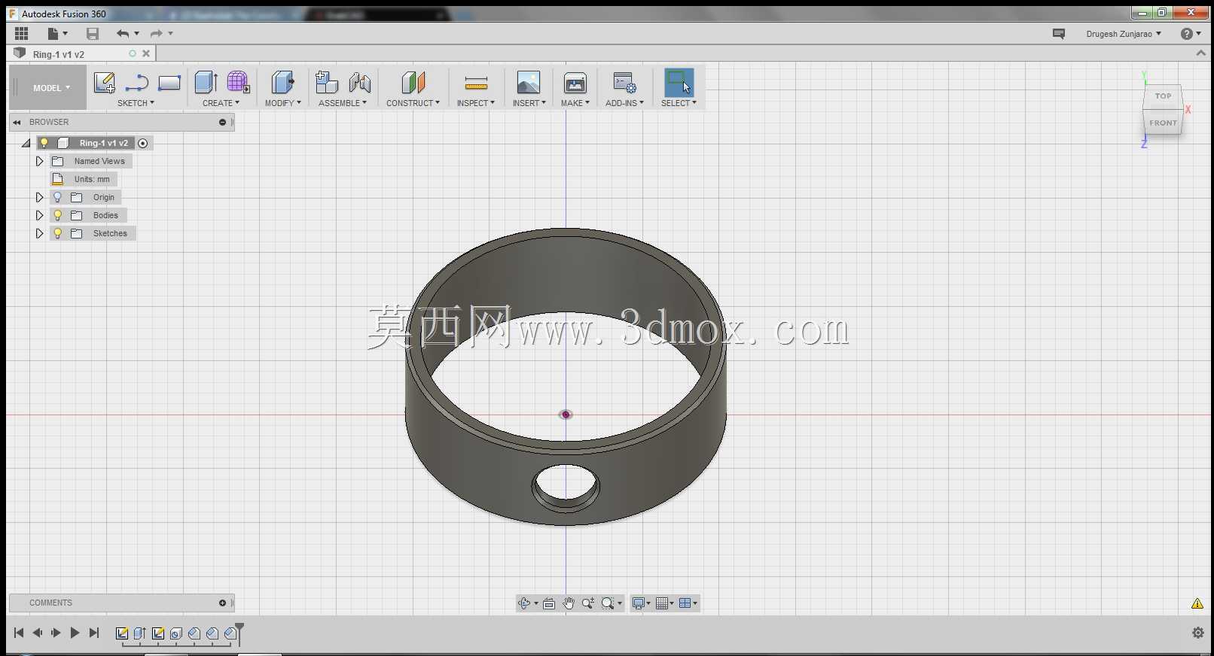Image resolution: width=1214 pixels, height=656 pixels.
Task: Click the Orbit navigation icon
Action: pyautogui.click(x=525, y=603)
